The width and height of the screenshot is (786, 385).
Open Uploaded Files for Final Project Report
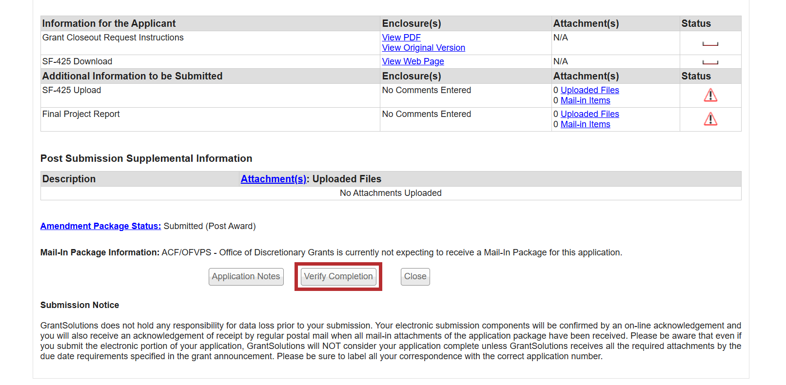click(589, 114)
